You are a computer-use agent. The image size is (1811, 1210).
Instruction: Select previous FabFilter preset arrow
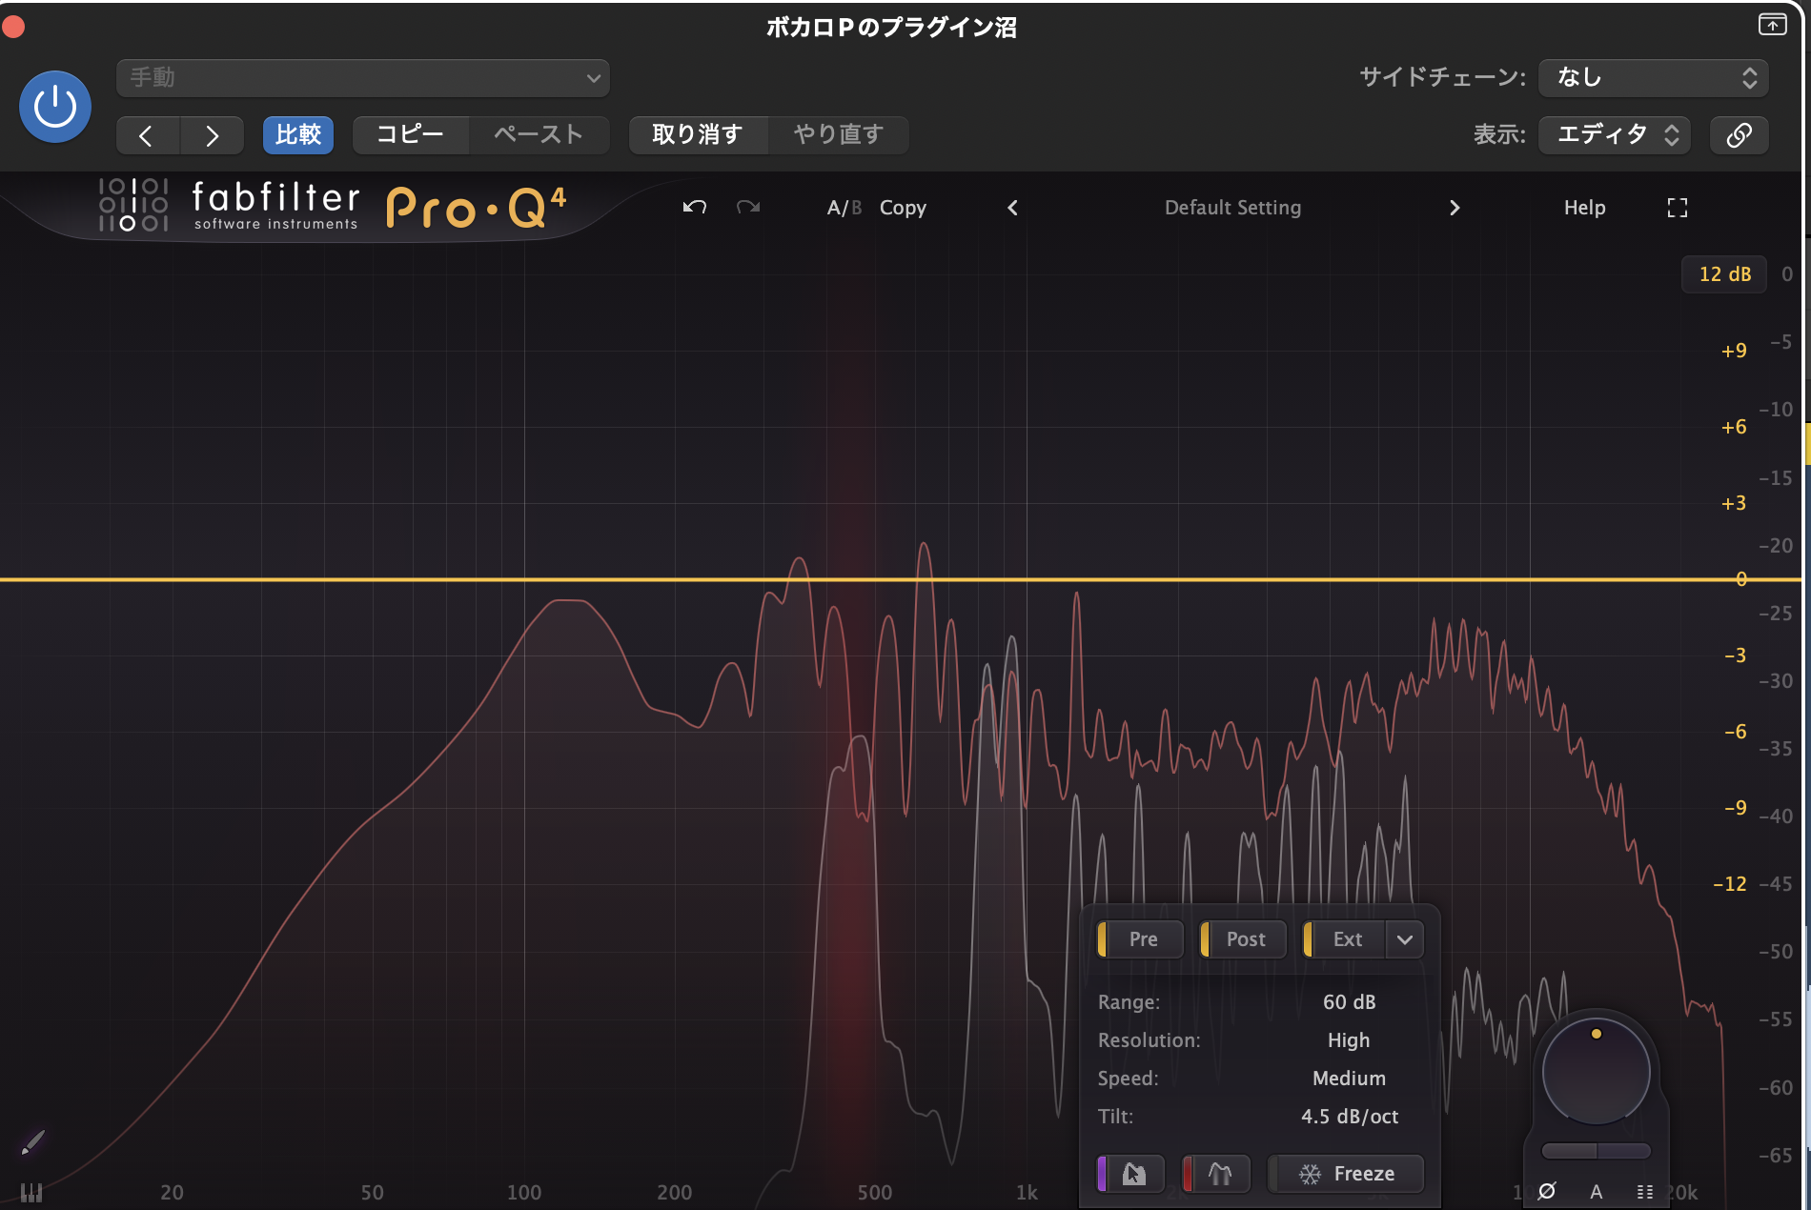click(x=1012, y=208)
